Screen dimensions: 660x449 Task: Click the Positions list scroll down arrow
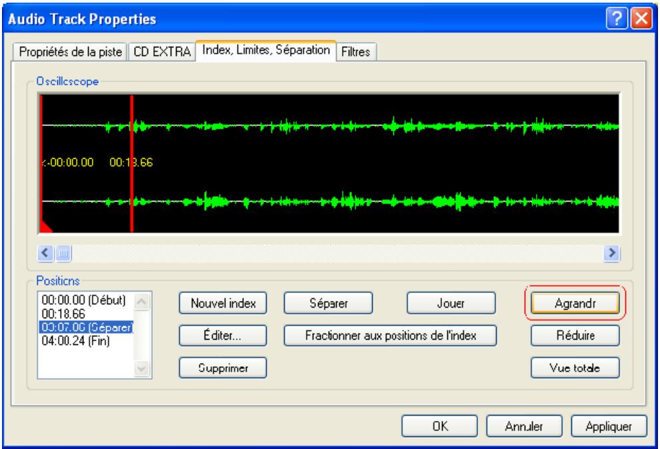tap(142, 369)
